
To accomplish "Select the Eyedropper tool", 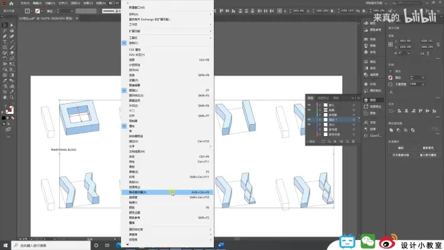I will (x=5, y=81).
